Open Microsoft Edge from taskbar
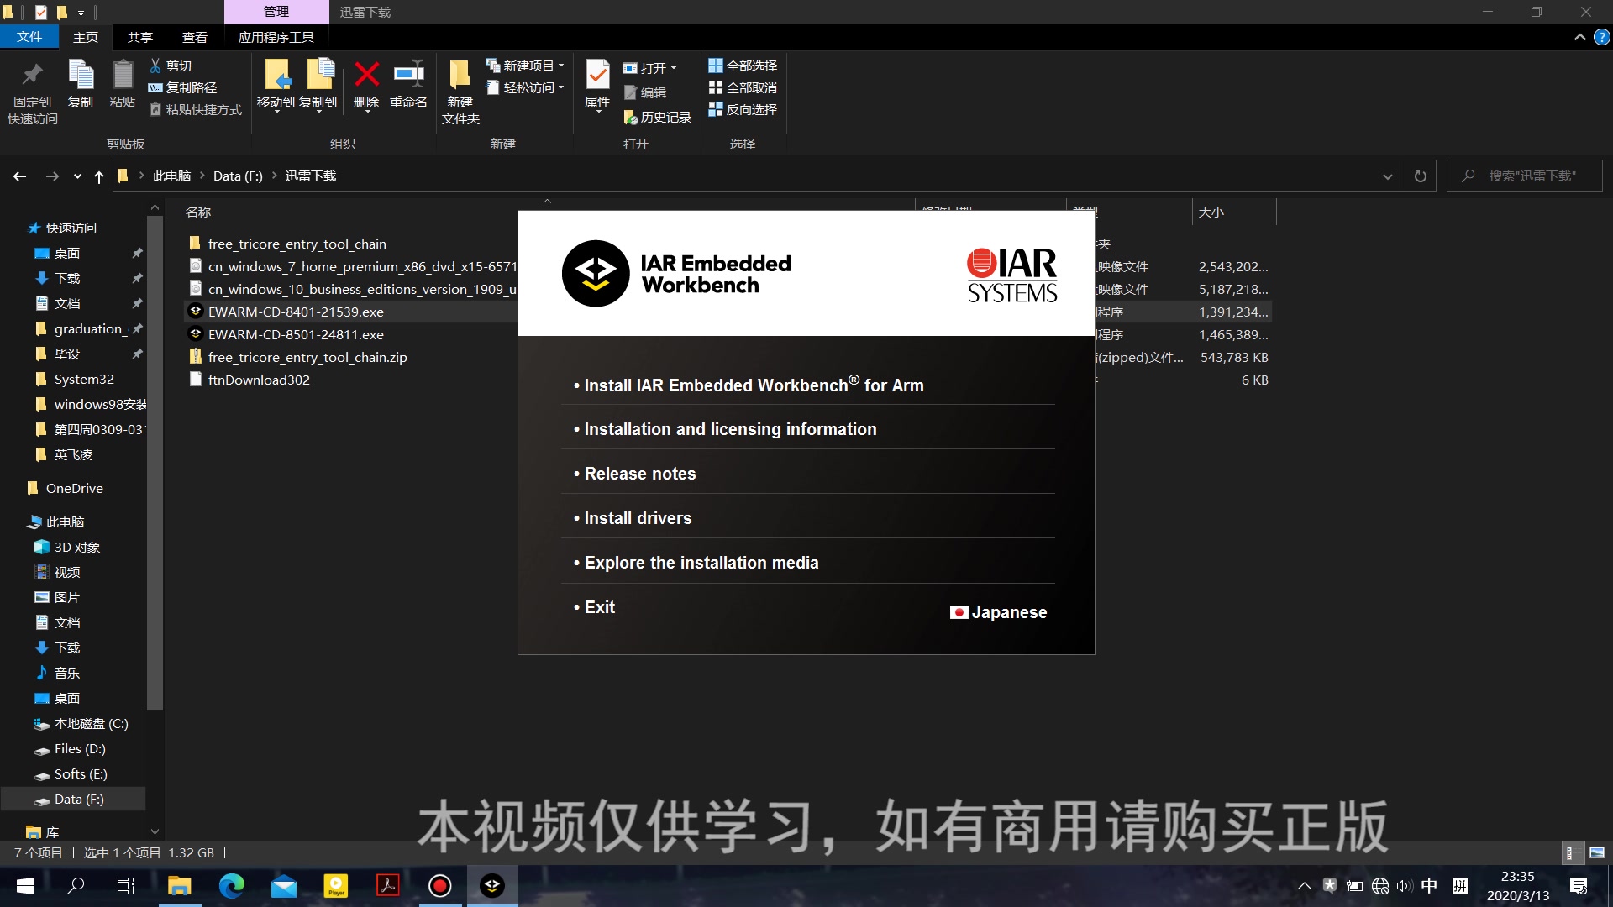The height and width of the screenshot is (907, 1613). tap(231, 886)
